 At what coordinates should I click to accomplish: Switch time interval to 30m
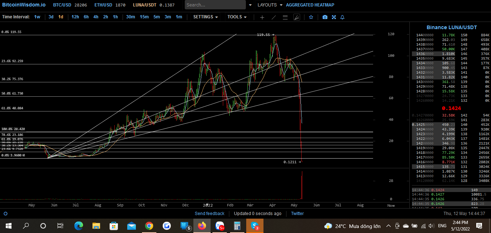point(130,17)
